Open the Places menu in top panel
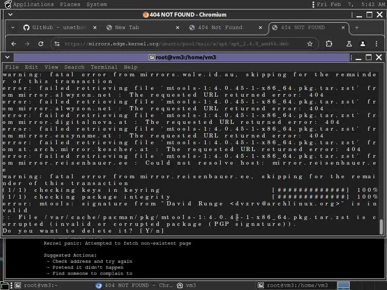This screenshot has height=290, width=387. tap(70, 4)
